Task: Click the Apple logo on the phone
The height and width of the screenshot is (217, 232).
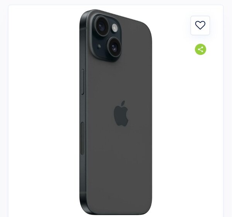Action: [121, 114]
